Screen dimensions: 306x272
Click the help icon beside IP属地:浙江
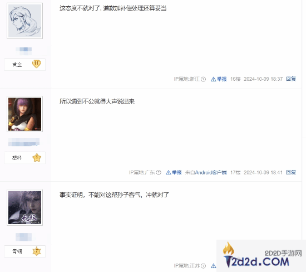pyautogui.click(x=203, y=79)
